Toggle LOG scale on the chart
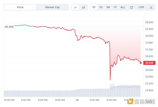158x107 pixels. click(x=141, y=7)
